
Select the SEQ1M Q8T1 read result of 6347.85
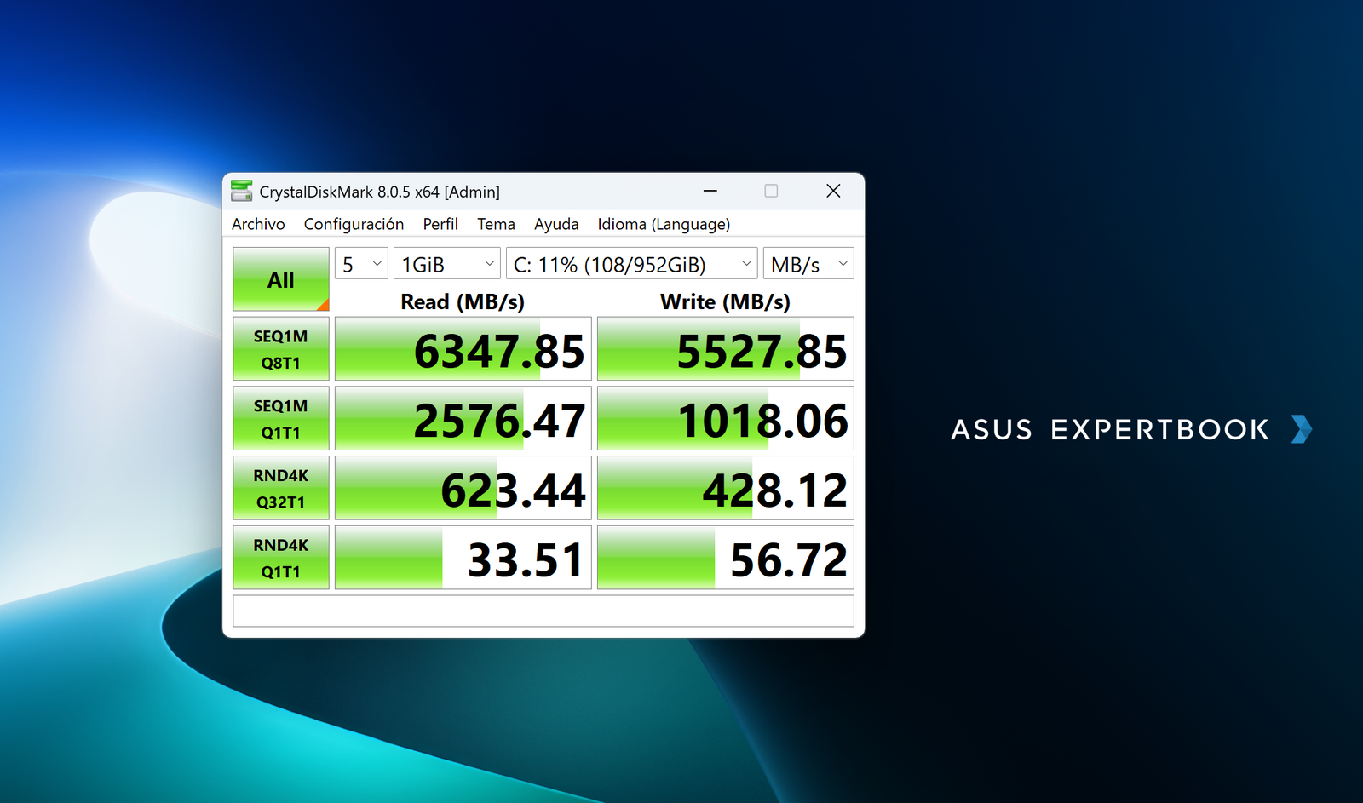(x=463, y=348)
